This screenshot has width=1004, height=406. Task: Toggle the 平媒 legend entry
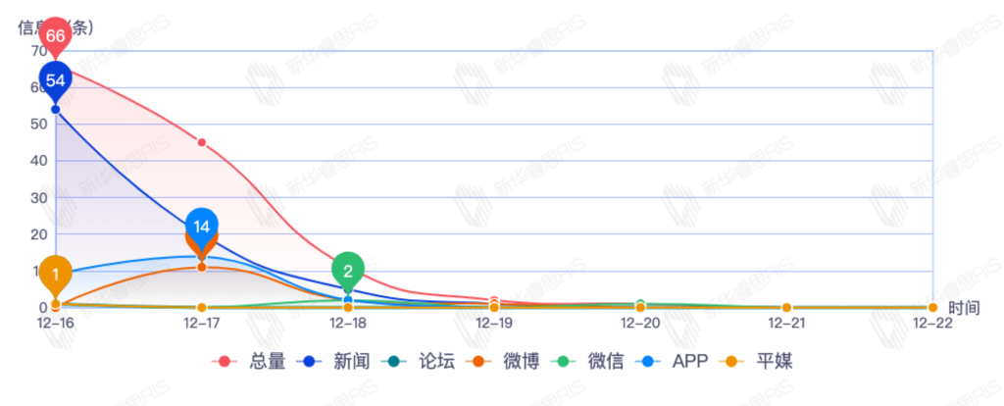774,361
